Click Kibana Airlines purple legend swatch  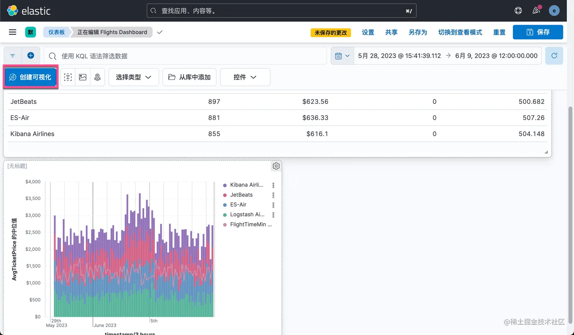[225, 185]
